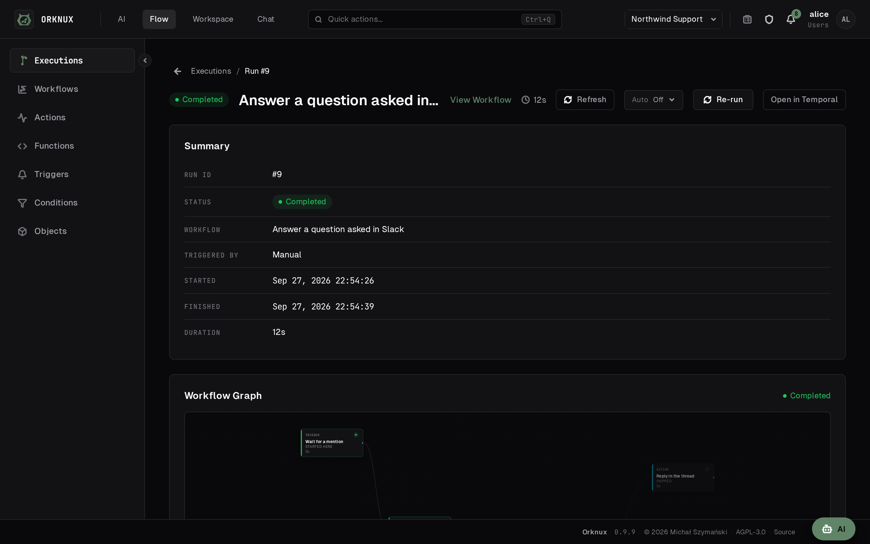Select the 'Wait for a mention' trigger node
This screenshot has width=870, height=544.
tap(332, 443)
